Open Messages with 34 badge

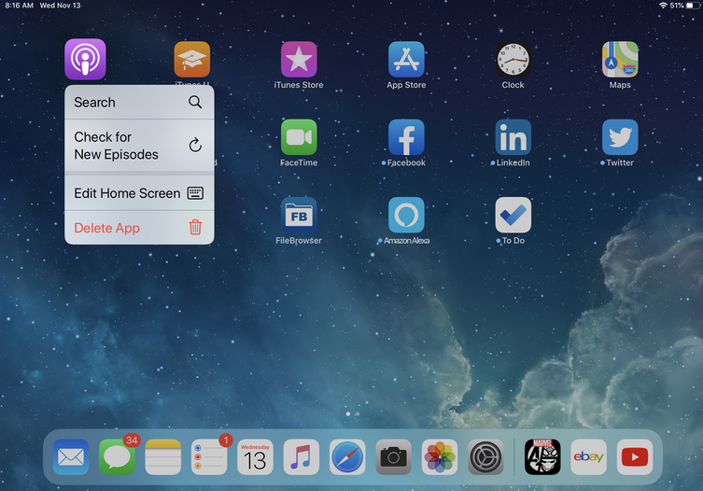tap(117, 456)
